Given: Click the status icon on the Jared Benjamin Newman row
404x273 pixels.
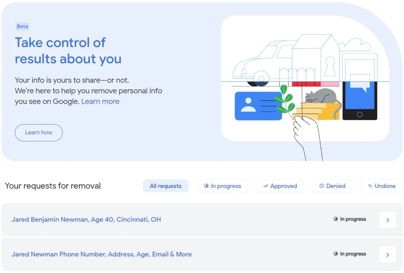Looking at the screenshot, I should pyautogui.click(x=336, y=219).
